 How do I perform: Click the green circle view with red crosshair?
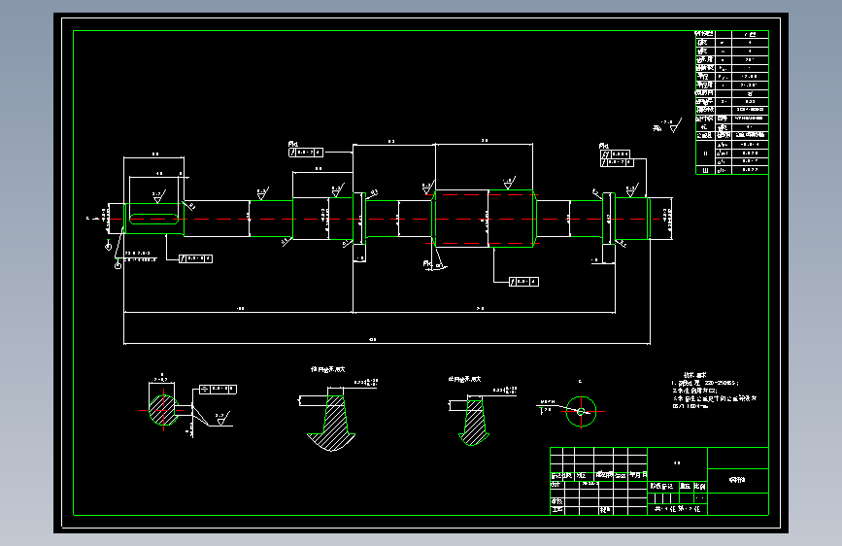(x=581, y=412)
